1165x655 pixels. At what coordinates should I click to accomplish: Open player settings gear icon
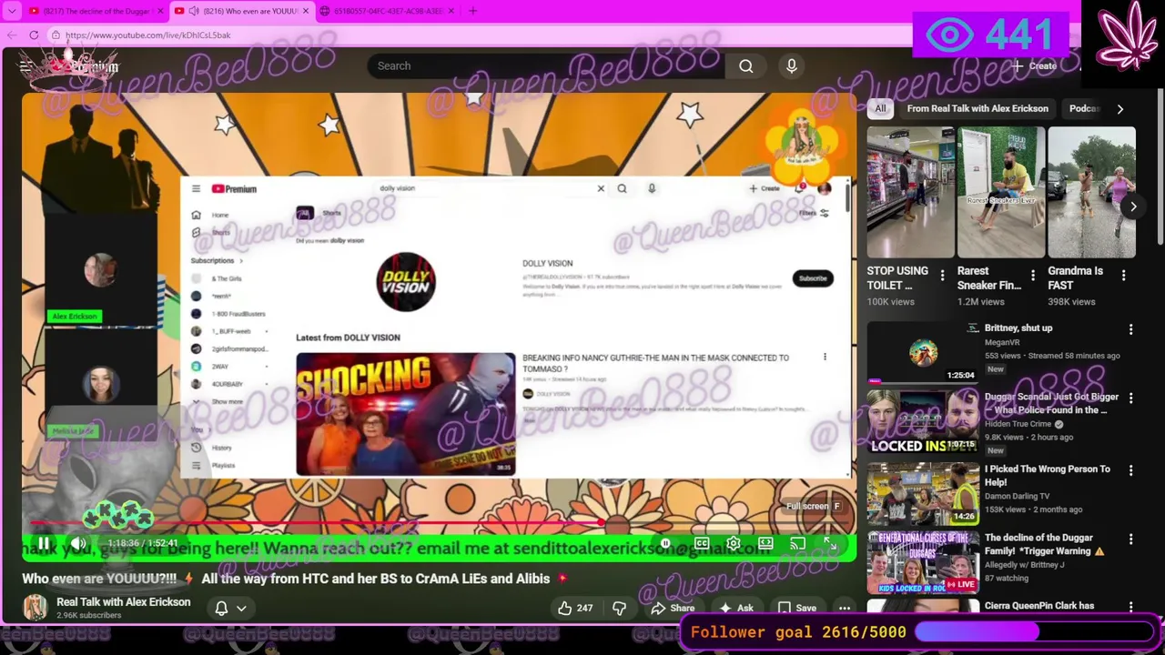pyautogui.click(x=734, y=543)
